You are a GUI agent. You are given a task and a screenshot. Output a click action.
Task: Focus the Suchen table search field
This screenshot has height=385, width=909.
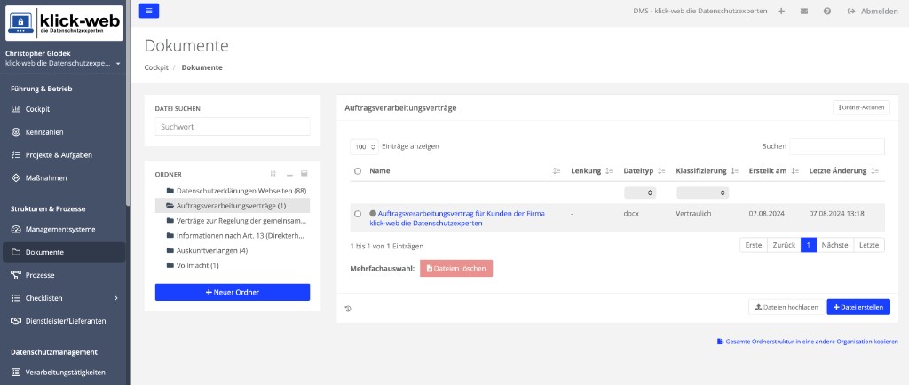tap(837, 146)
